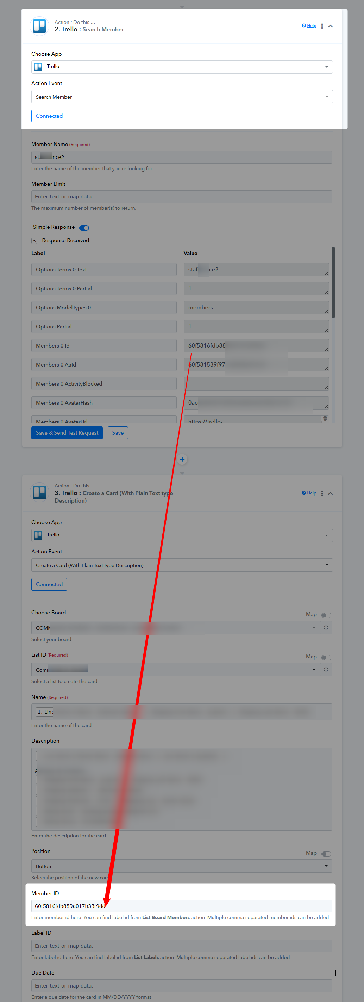Click the Connected button in step 2

(49, 116)
